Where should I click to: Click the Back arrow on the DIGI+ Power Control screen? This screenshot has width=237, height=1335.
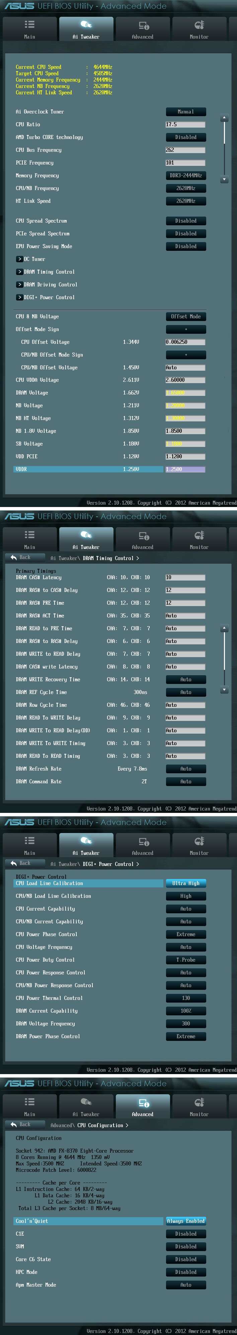point(14,863)
